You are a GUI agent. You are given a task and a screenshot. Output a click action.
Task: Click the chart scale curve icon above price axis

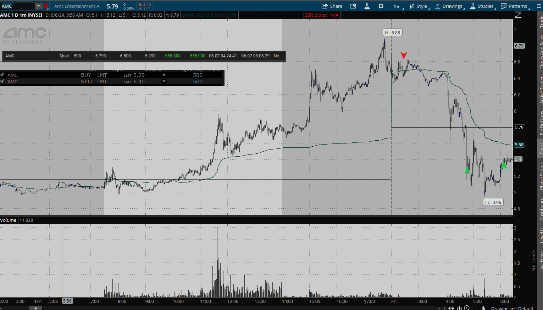[518, 15]
